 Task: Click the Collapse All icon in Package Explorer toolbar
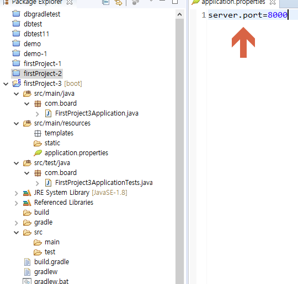pyautogui.click(x=105, y=2)
